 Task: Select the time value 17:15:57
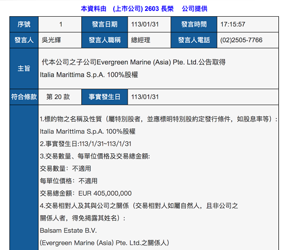[x=233, y=24]
